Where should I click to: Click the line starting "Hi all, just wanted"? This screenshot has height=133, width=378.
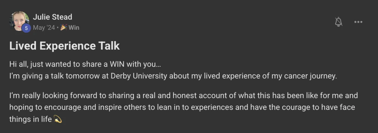pos(85,65)
